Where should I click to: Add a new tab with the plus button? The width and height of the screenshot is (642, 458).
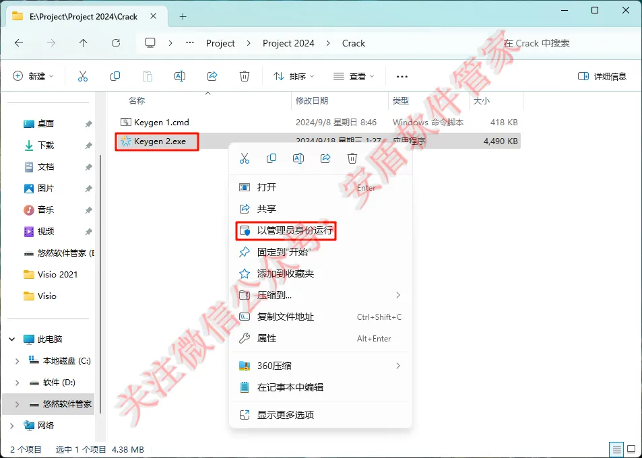[x=183, y=16]
